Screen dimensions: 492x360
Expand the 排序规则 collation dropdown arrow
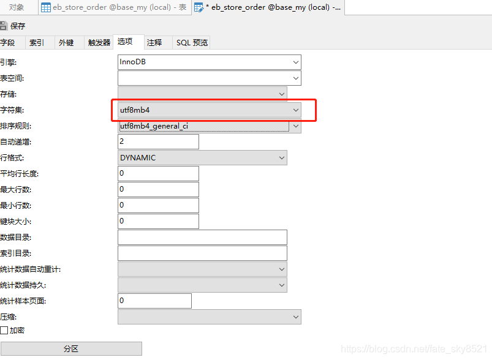pos(295,126)
